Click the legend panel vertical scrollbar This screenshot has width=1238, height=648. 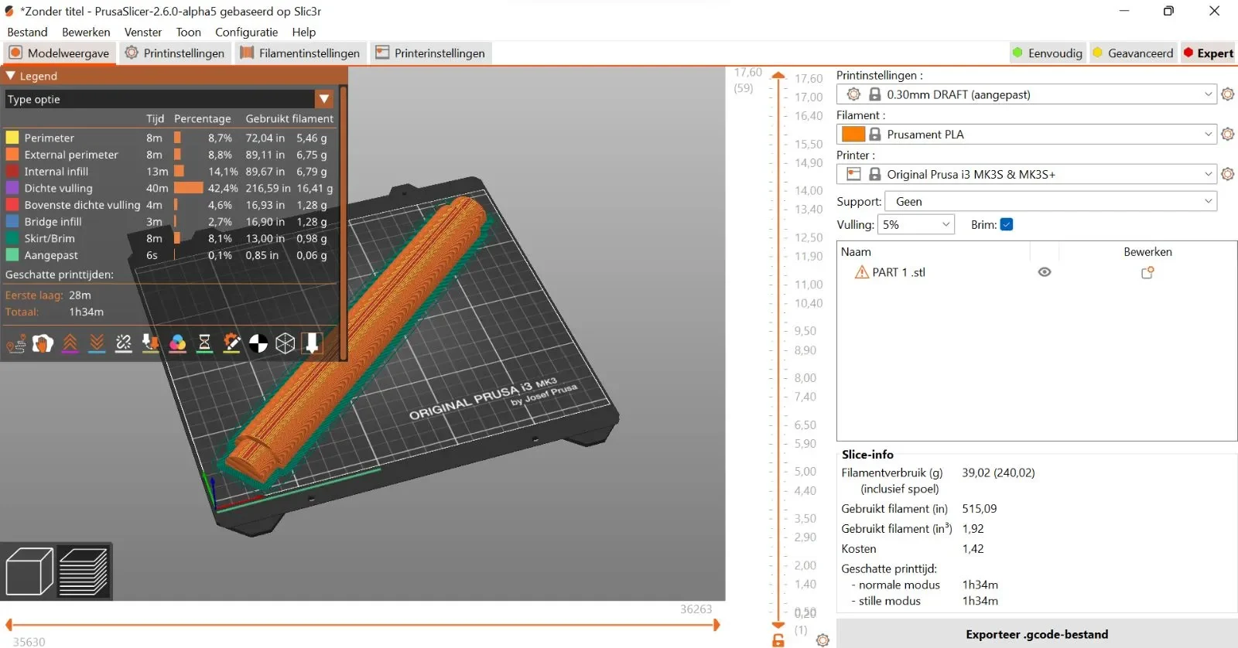(x=343, y=222)
